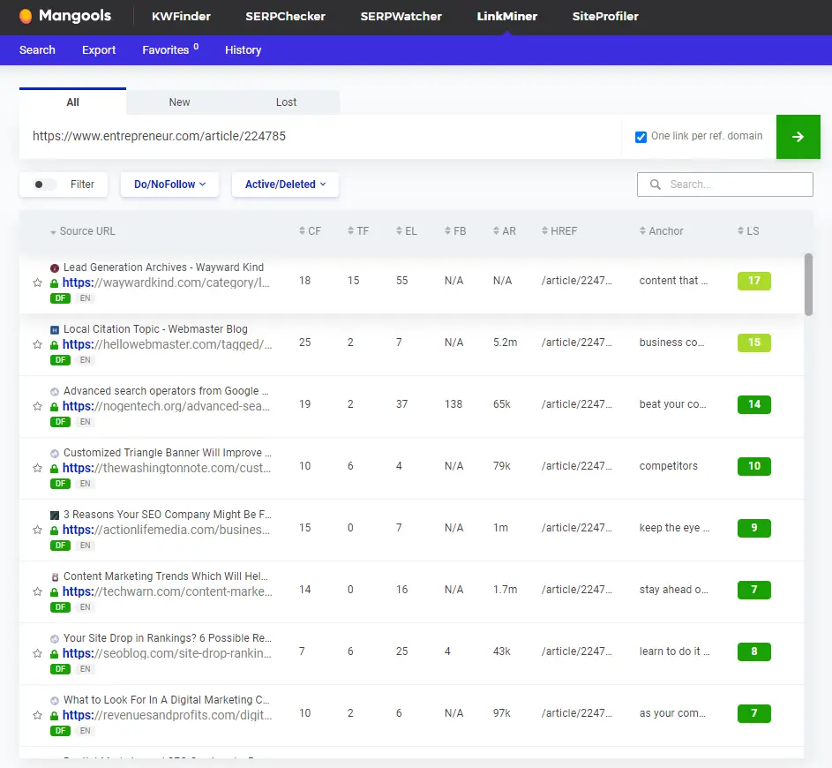Star the Advanced search operators row
The width and height of the screenshot is (832, 768).
pyautogui.click(x=37, y=406)
